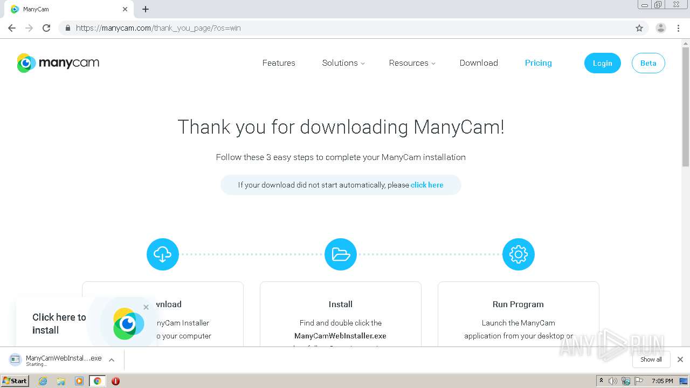The width and height of the screenshot is (690, 388).
Task: Click the Show desktop button in the taskbar corner
Action: pos(684,381)
